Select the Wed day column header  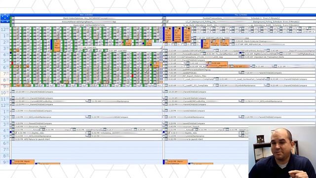pyautogui.click(x=86, y=15)
